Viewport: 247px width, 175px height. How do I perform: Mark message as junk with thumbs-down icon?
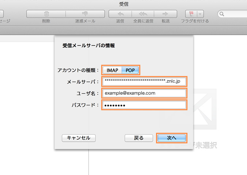85,14
